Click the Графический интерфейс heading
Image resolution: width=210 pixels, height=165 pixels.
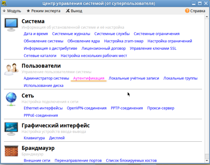point(56,126)
